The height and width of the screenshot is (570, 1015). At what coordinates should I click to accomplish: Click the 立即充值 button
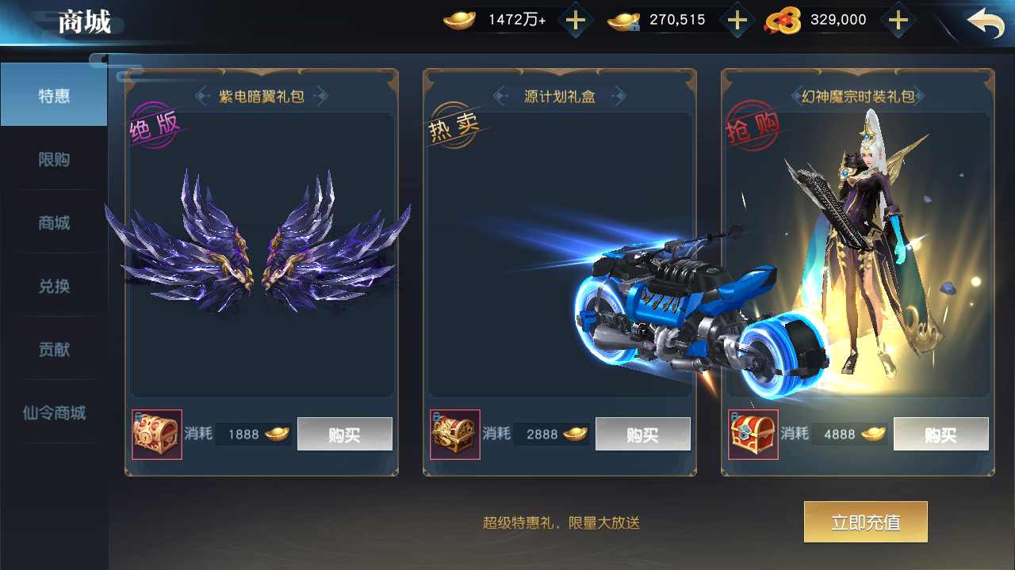(866, 522)
